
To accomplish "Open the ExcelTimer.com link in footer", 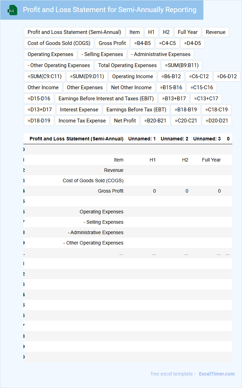I will pyautogui.click(x=217, y=374).
